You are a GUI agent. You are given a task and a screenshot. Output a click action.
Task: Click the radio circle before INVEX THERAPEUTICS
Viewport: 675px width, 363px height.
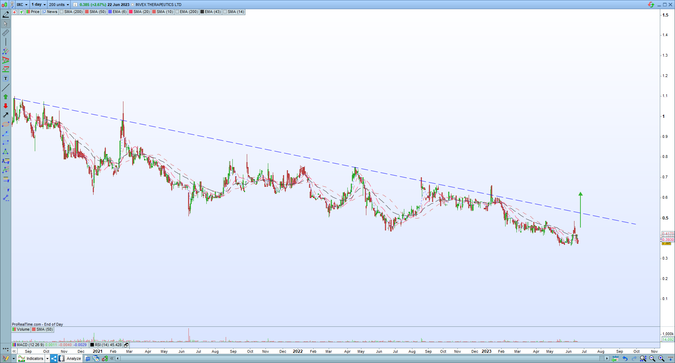point(133,5)
